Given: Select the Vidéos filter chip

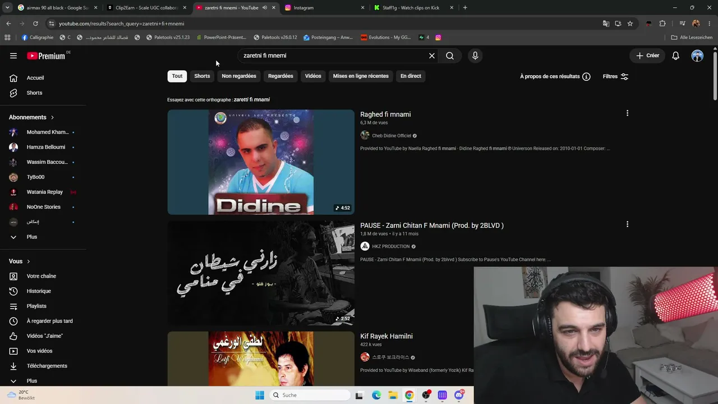Looking at the screenshot, I should (x=313, y=76).
